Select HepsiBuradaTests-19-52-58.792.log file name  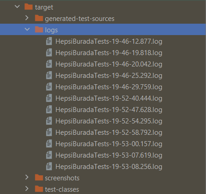coord(109,133)
